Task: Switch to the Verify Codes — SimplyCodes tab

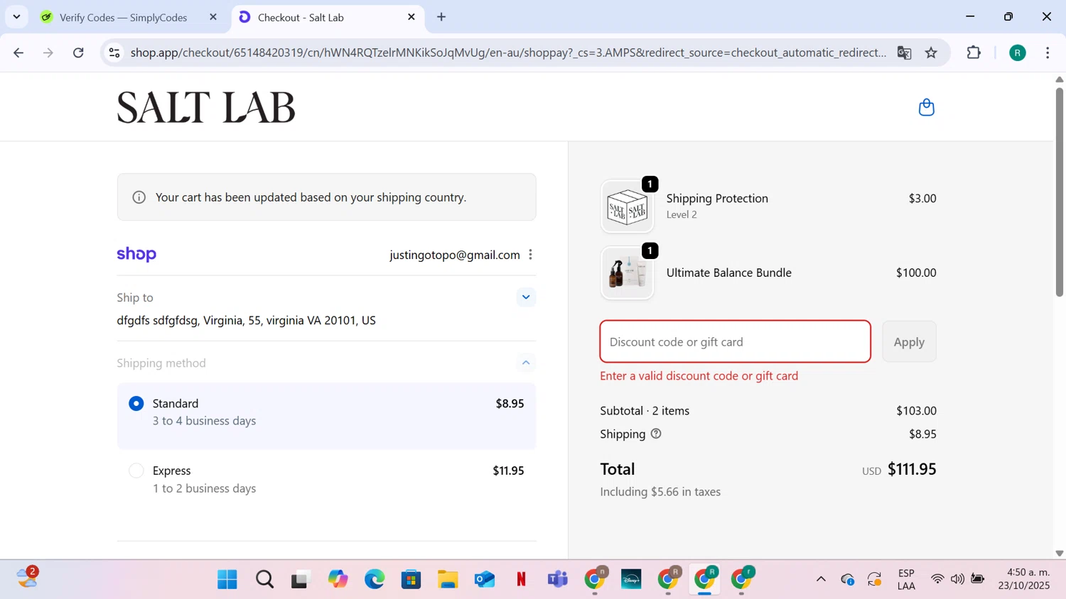Action: tap(124, 17)
